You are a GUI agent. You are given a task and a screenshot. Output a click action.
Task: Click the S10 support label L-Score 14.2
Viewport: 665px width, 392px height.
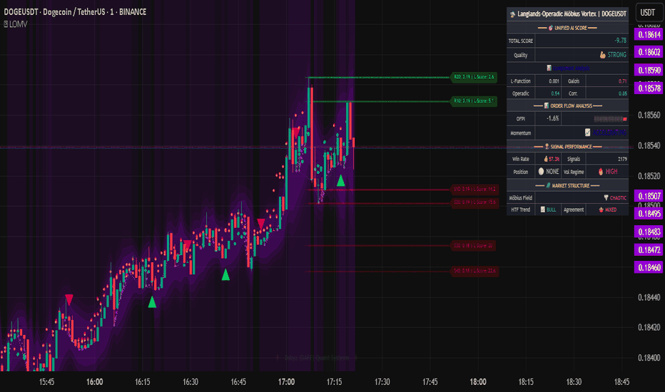click(474, 189)
